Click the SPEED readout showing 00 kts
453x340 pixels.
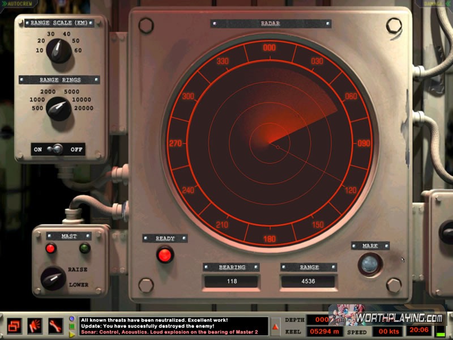(389, 331)
